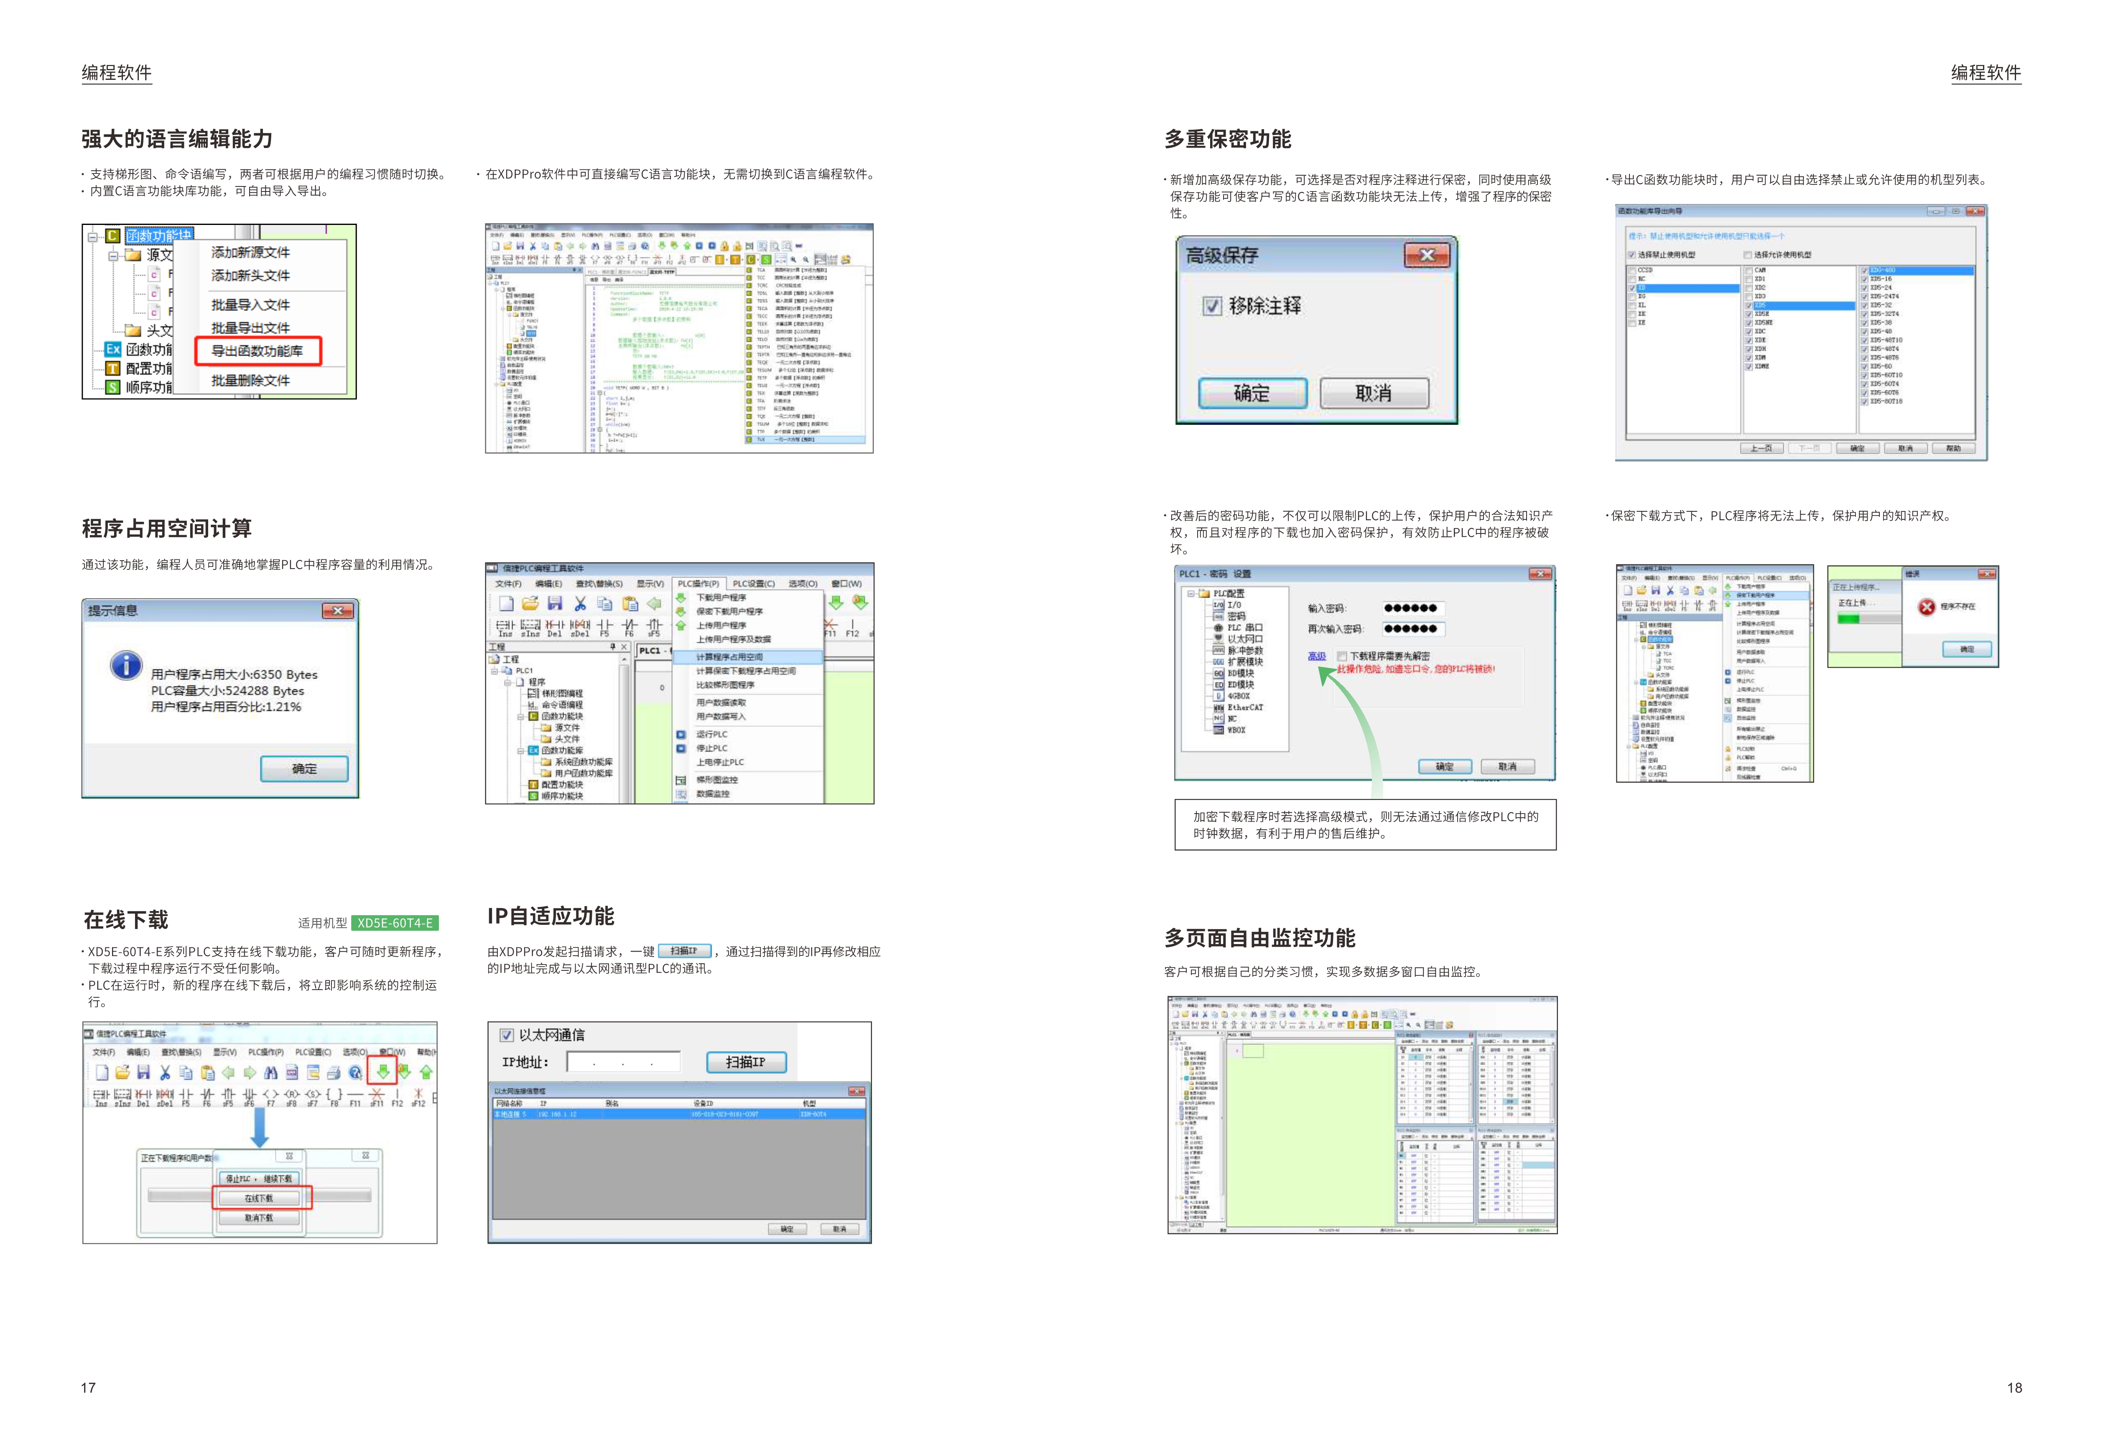Collapse PLC配置 node in password settings tree
This screenshot has width=2103, height=1437.
point(1191,594)
